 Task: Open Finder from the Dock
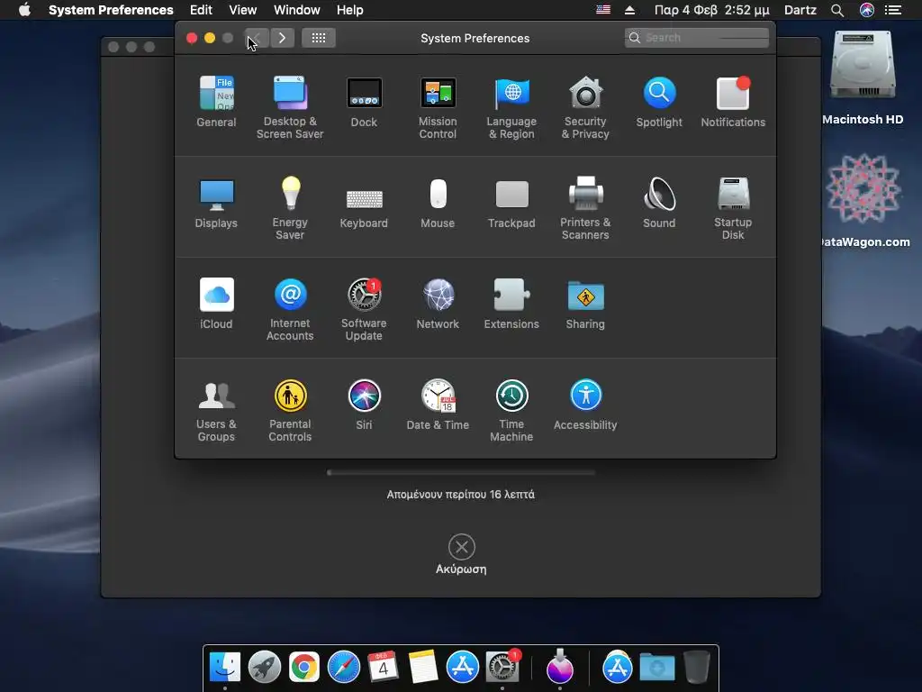[x=225, y=668]
